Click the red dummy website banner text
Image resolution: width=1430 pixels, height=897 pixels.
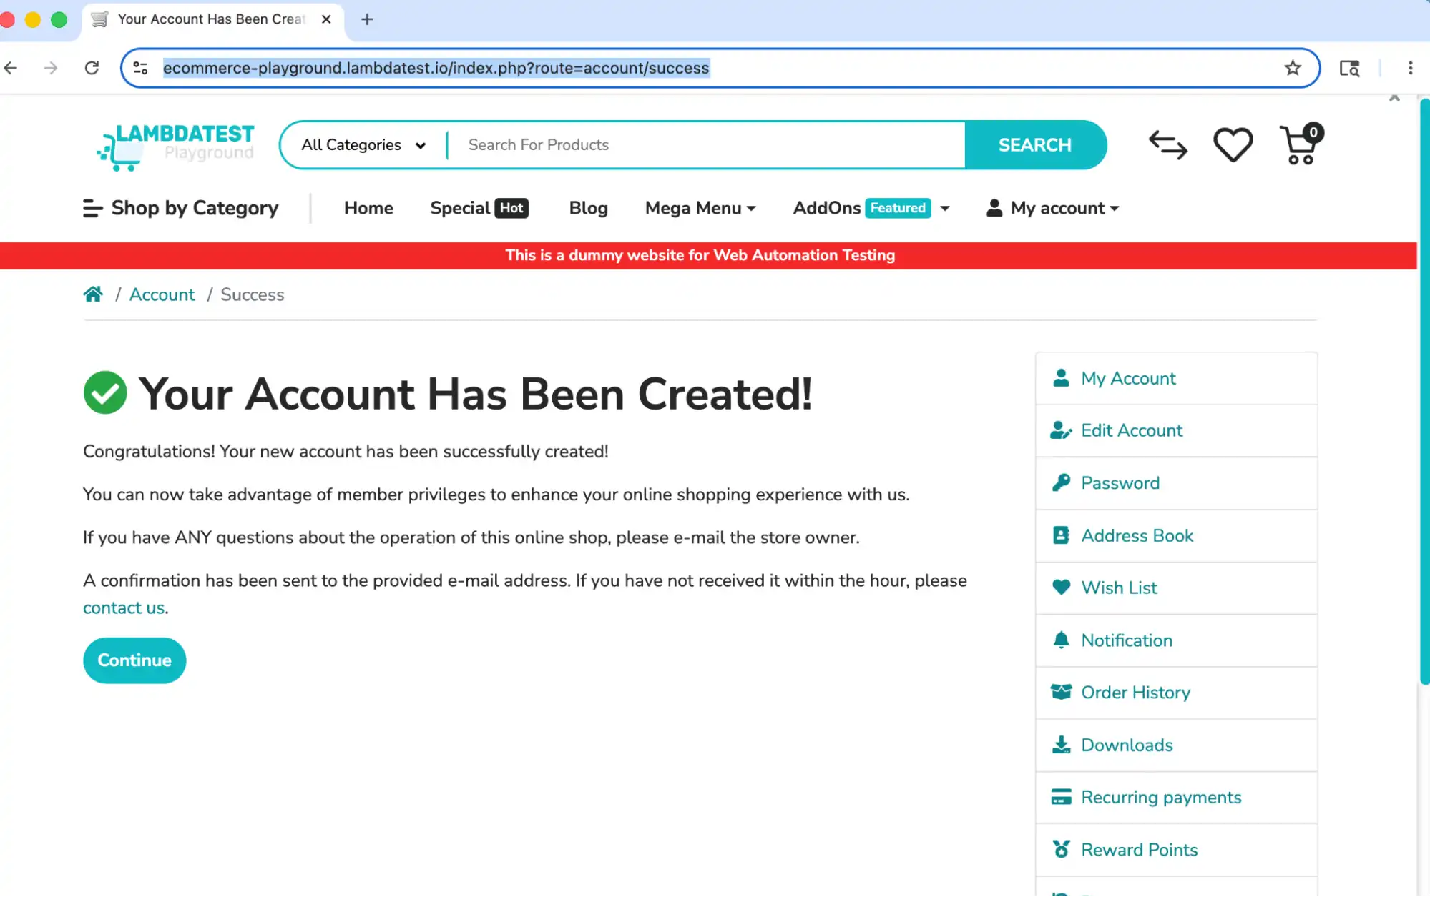(x=700, y=255)
